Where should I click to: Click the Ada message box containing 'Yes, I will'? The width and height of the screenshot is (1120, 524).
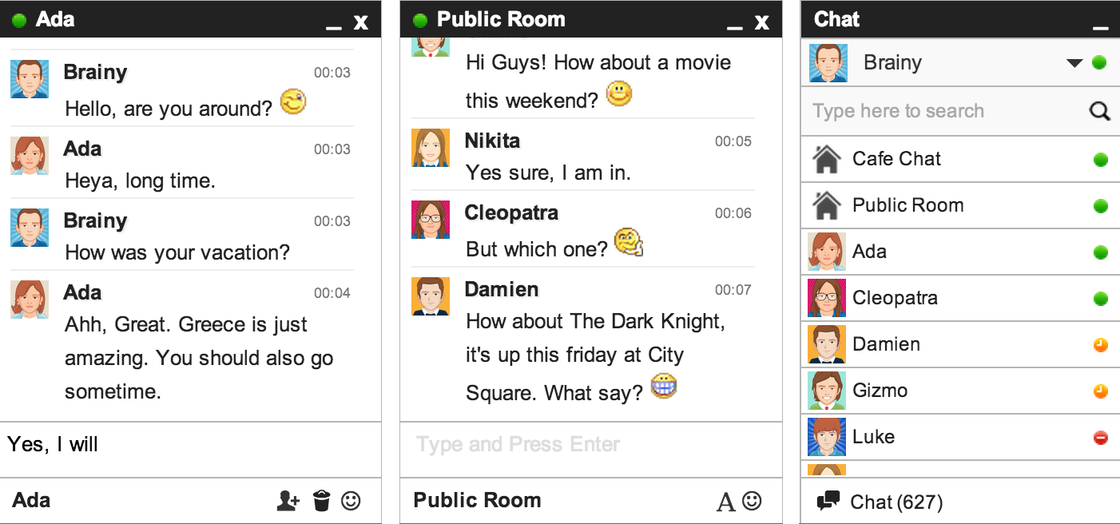point(190,450)
